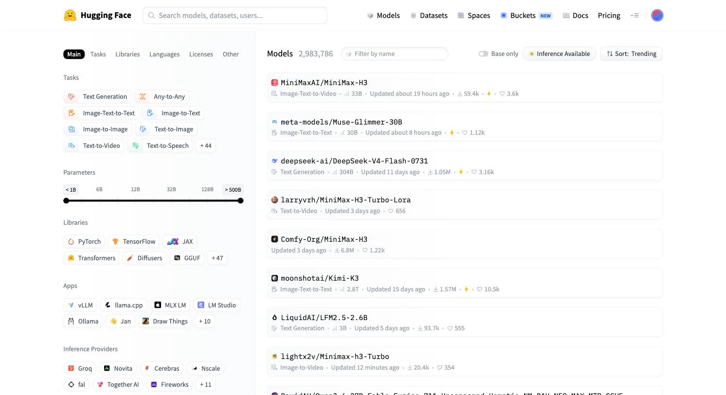The image size is (726, 395).
Task: Switch to the Other filter tab
Action: click(231, 54)
